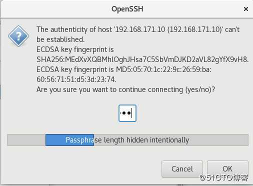Click the blue question mark dialog icon
The height and width of the screenshot is (186, 253).
click(18, 36)
